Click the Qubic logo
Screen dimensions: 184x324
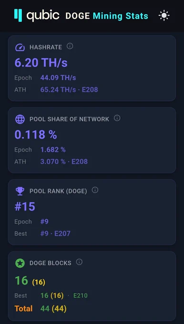[x=37, y=16]
